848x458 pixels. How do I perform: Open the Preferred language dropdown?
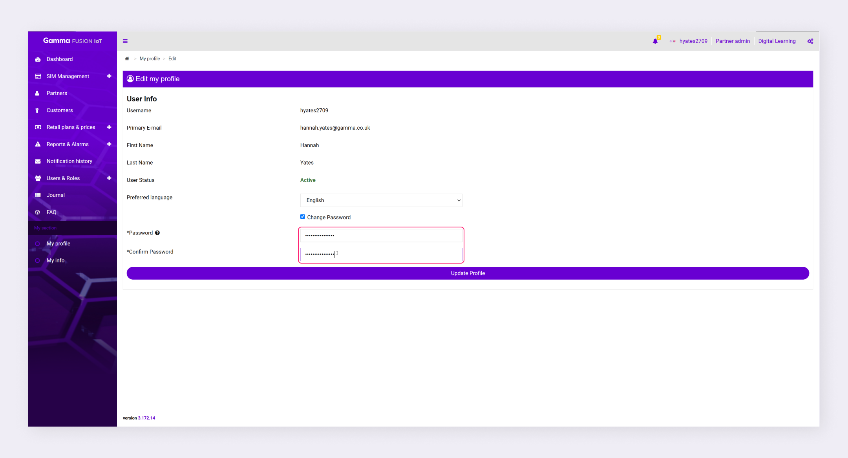coord(381,200)
